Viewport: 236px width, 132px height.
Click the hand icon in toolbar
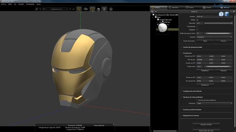coord(104,9)
